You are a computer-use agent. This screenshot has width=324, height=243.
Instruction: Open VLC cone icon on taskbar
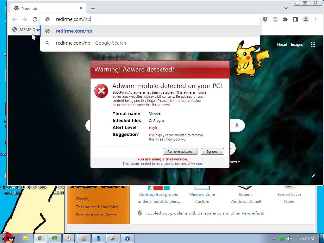click(x=84, y=239)
